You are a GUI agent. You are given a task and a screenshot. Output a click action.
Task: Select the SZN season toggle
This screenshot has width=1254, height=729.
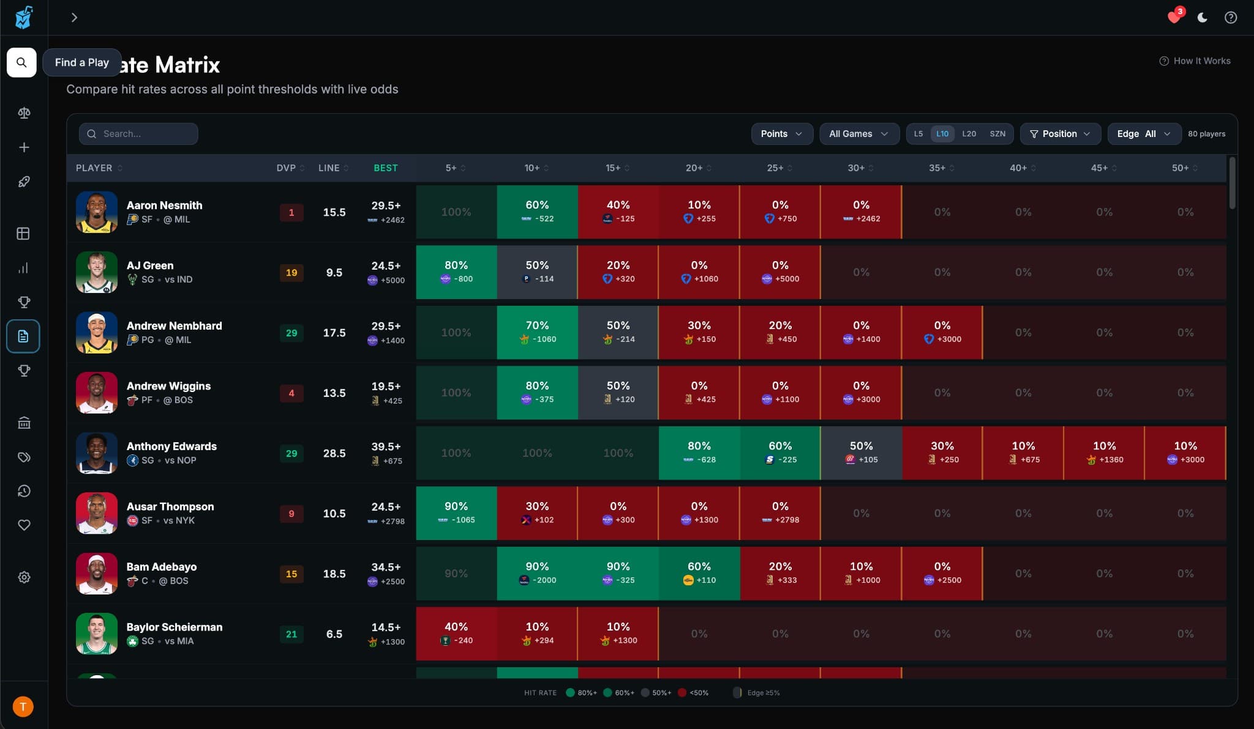(x=997, y=133)
